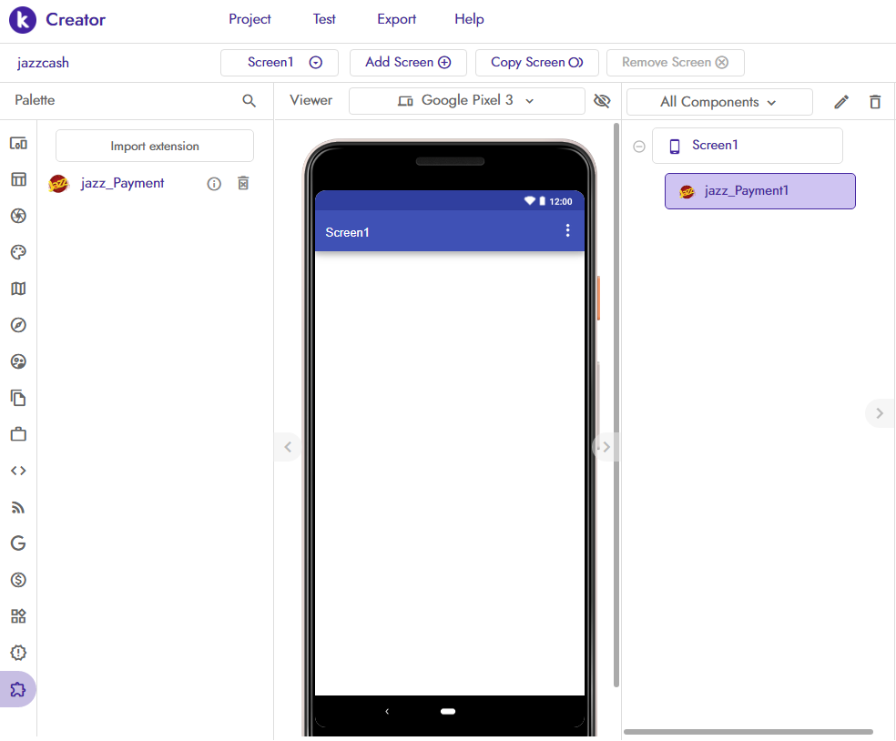Collapse the palette with left chevron
896x741 pixels.
[x=288, y=447]
